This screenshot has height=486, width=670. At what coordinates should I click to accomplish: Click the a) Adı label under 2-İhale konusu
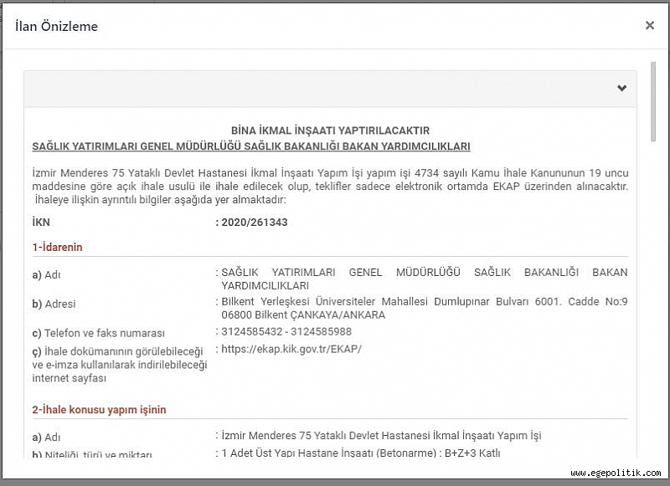click(47, 437)
